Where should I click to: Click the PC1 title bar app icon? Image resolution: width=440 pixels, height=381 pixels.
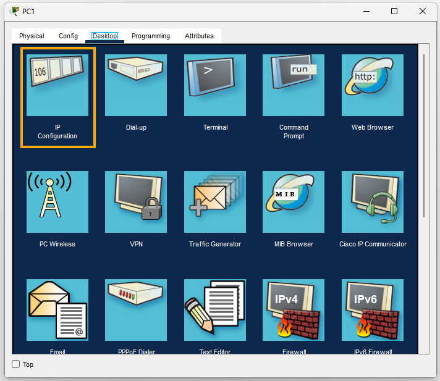[x=14, y=11]
